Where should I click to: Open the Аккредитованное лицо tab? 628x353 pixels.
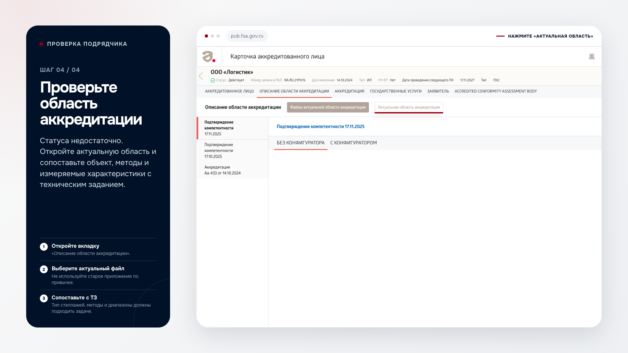[x=229, y=91]
